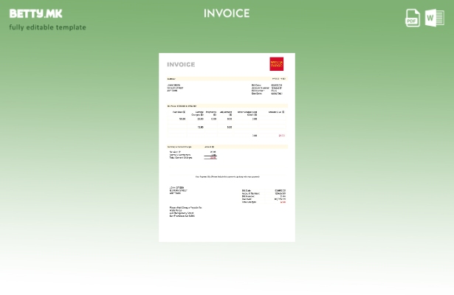Click the summary of current charges bar
Screen dimensions: 454x295
tap(227, 146)
